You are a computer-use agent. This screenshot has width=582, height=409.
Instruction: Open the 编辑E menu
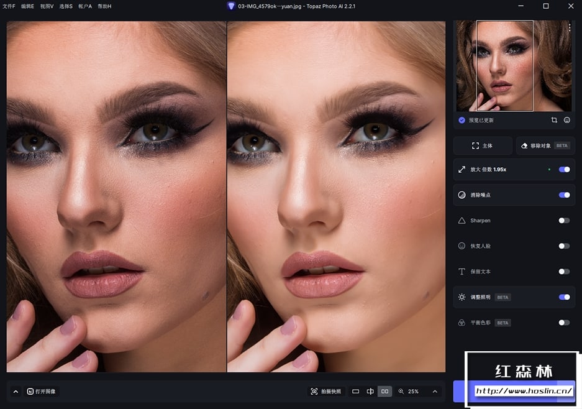27,6
